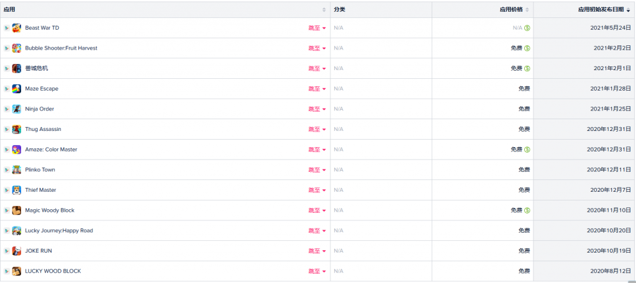
Task: Click the Ninja Order app icon
Action: pyautogui.click(x=17, y=109)
